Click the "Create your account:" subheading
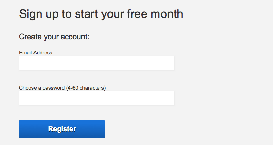 tap(54, 37)
